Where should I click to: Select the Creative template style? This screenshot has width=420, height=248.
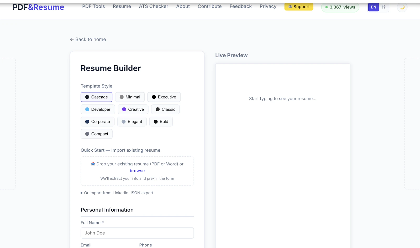click(133, 109)
